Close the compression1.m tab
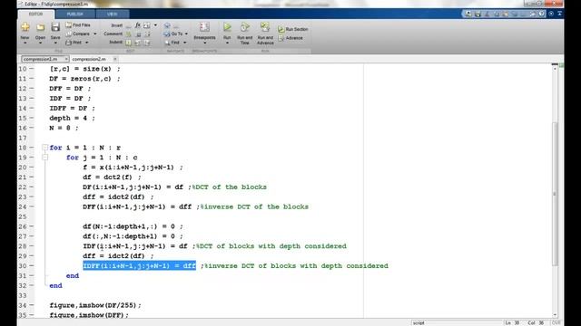Image resolution: width=581 pixels, height=326 pixels. (66, 59)
